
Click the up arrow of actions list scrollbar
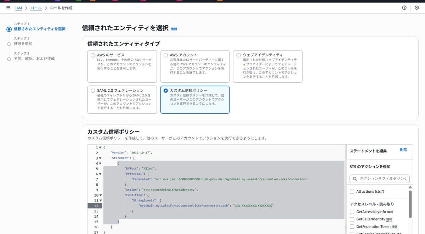[410, 187]
